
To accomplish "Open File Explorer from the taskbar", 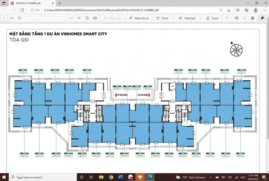I will tap(101, 177).
